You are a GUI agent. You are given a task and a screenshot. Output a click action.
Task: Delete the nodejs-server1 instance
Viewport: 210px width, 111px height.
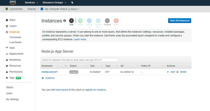183,72
